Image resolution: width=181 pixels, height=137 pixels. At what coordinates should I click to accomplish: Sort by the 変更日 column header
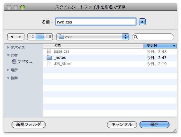point(160,46)
